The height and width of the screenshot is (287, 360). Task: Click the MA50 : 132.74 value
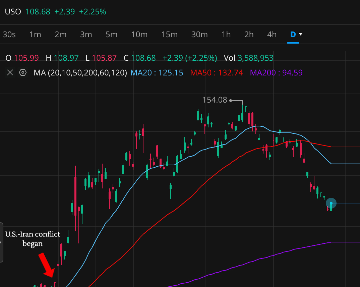click(217, 73)
